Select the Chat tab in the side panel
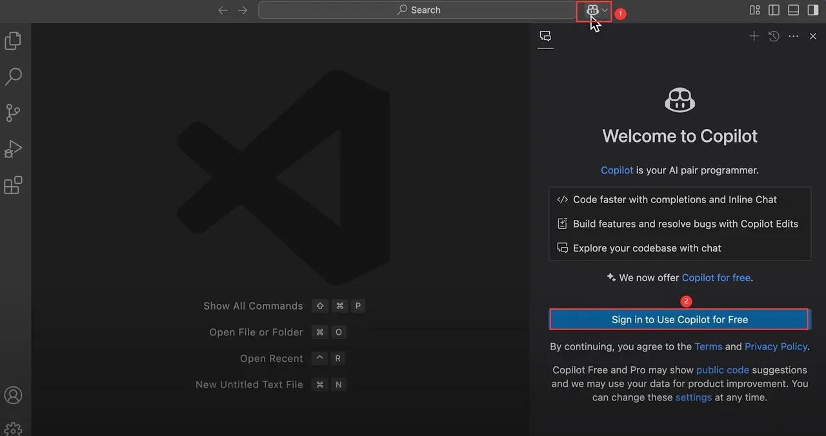Image resolution: width=826 pixels, height=436 pixels. click(545, 37)
